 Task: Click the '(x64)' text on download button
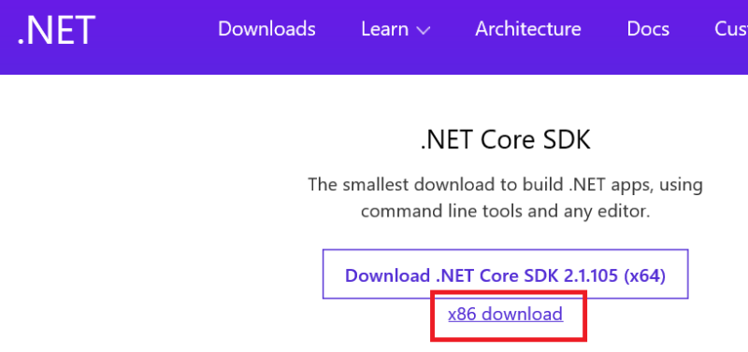click(644, 275)
